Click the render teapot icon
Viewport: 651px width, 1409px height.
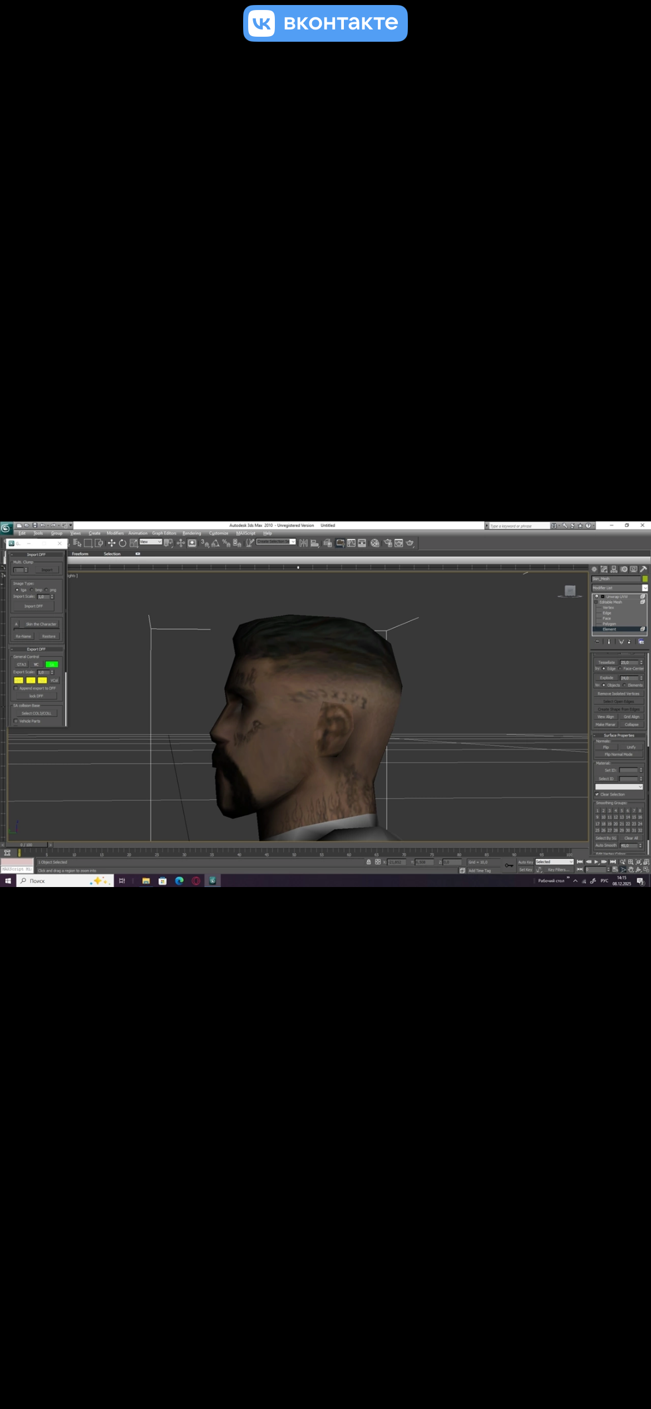(x=410, y=543)
